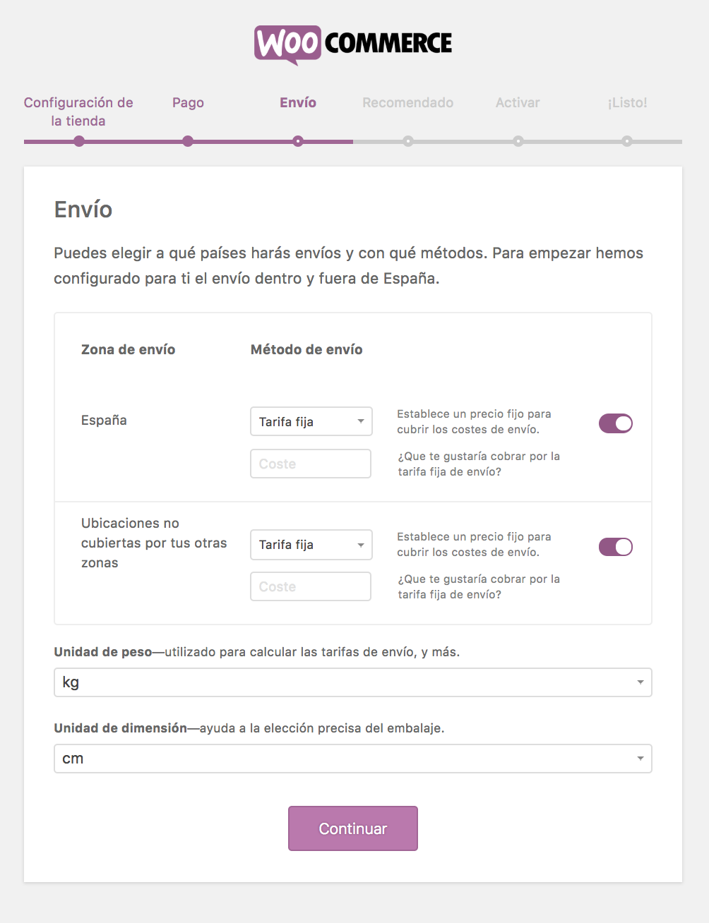Open the dimension unit cm dropdown
The height and width of the screenshot is (923, 709).
353,759
